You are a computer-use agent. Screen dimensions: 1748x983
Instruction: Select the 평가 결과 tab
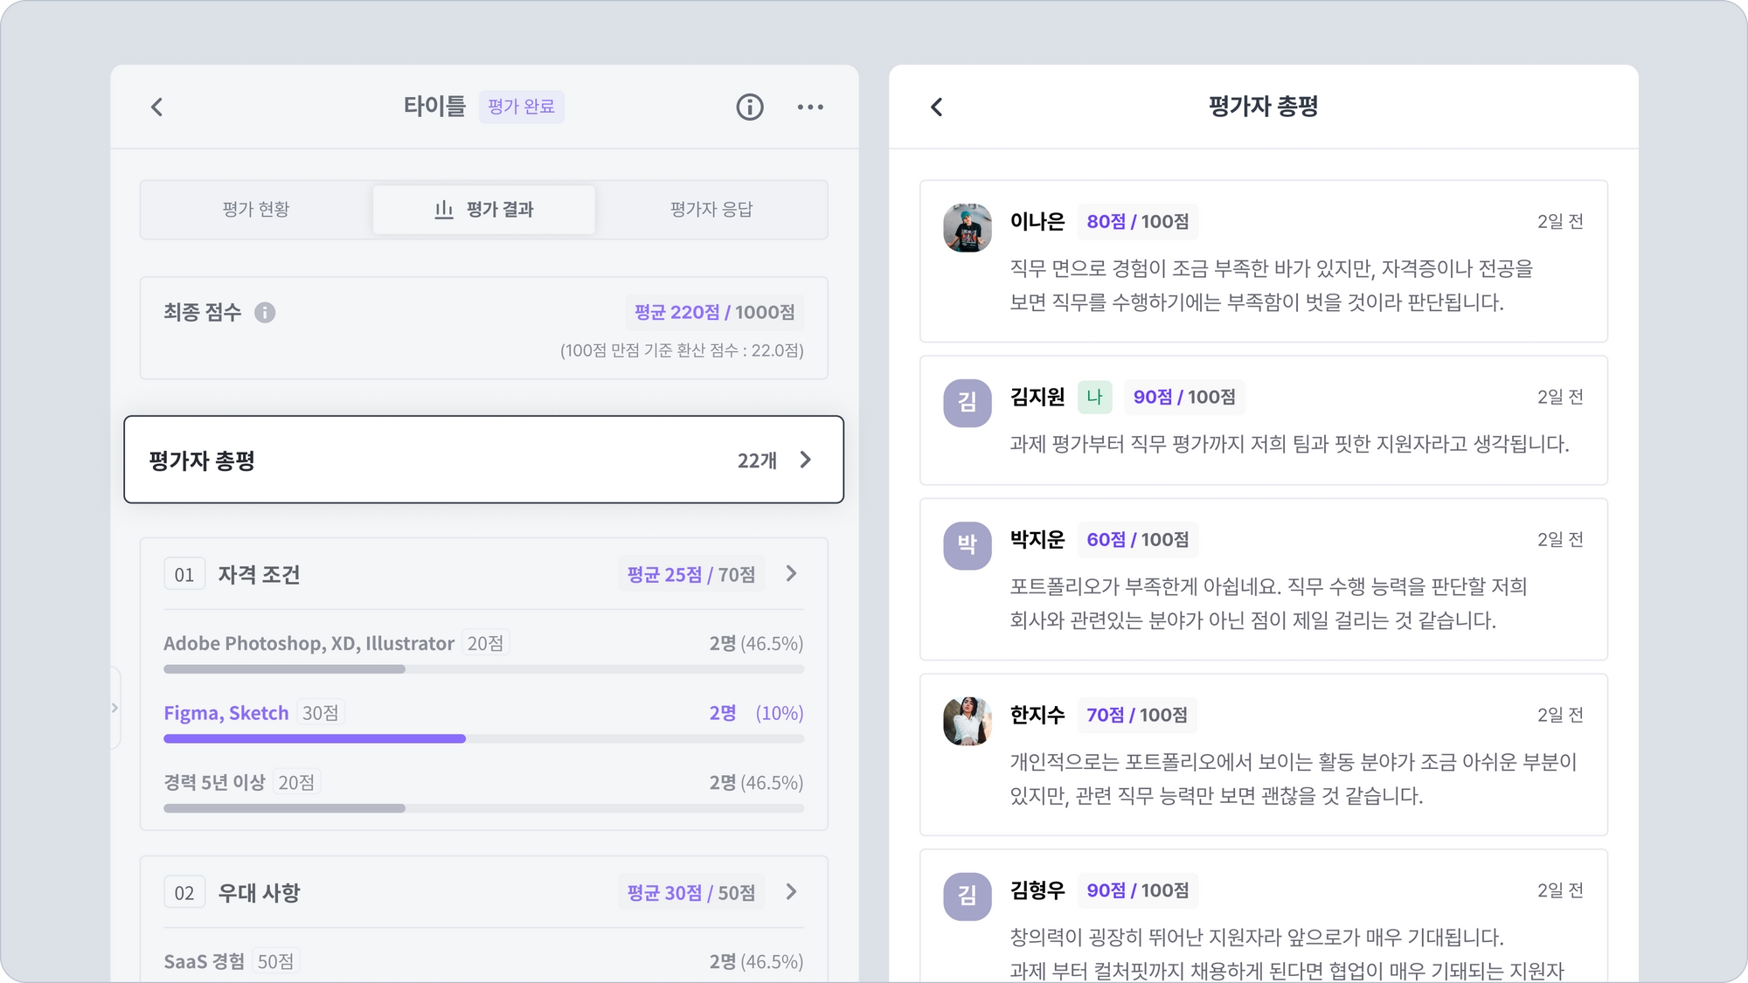coord(484,210)
